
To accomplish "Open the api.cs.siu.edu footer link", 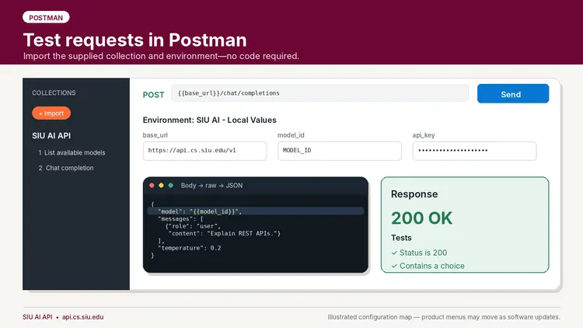I will pyautogui.click(x=82, y=317).
